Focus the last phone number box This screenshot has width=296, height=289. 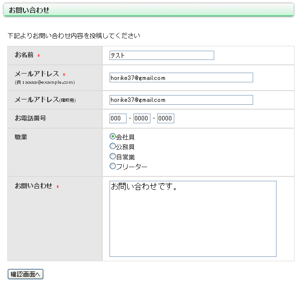pyautogui.click(x=166, y=119)
